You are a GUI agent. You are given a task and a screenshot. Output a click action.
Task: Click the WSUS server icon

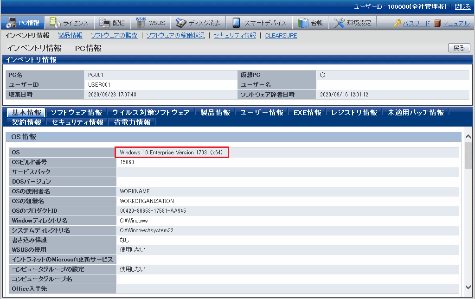click(x=141, y=22)
